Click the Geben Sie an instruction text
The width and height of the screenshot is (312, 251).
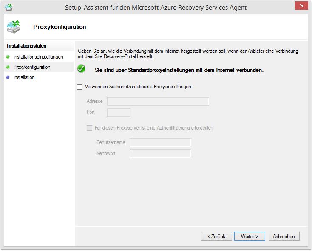click(x=188, y=54)
